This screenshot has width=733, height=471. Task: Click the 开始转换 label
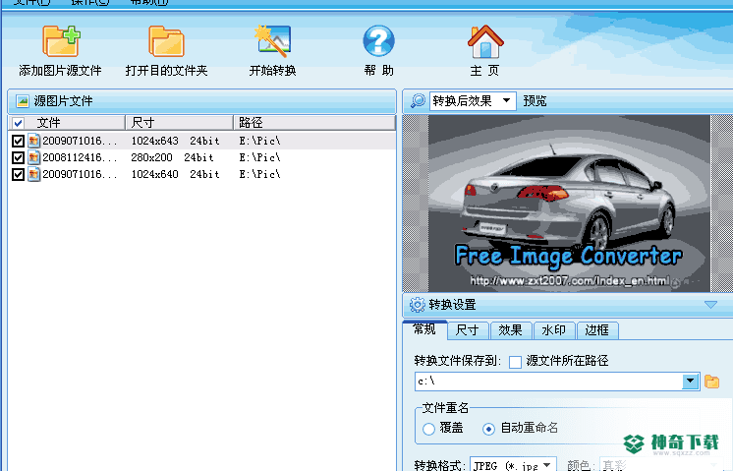point(272,71)
